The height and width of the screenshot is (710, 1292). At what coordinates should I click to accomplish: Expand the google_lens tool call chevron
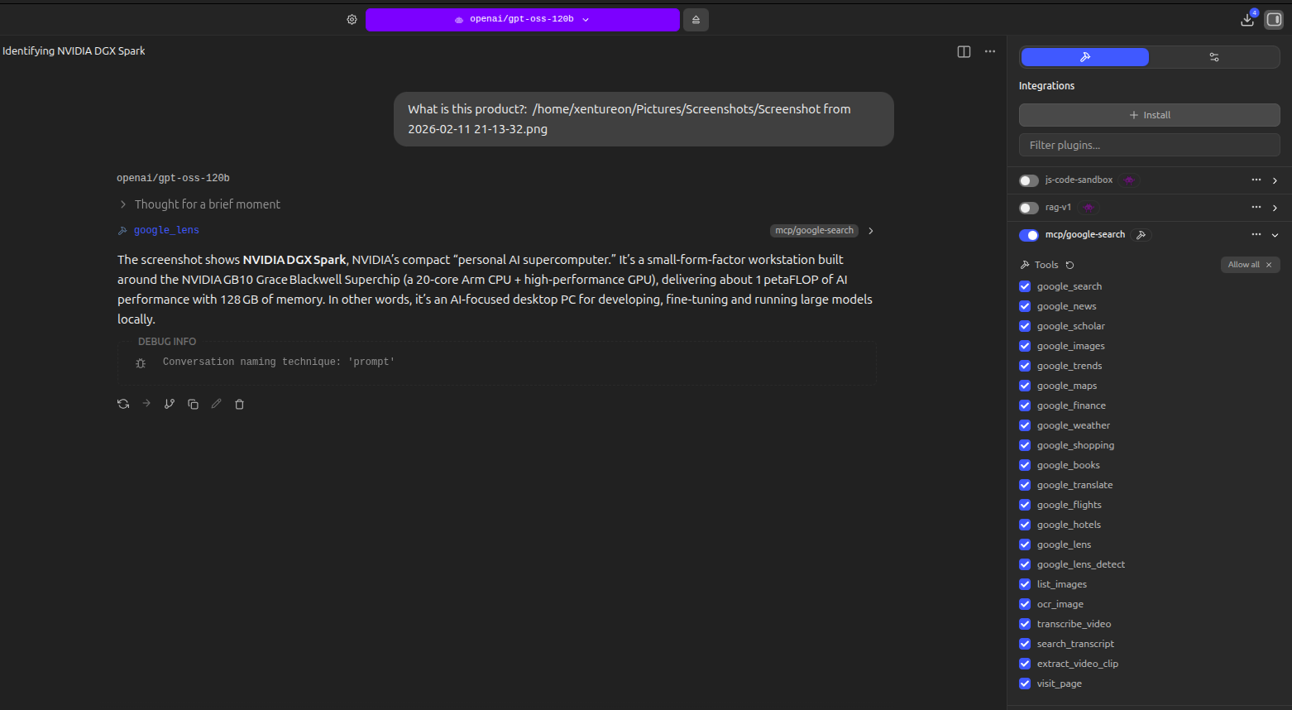click(871, 231)
